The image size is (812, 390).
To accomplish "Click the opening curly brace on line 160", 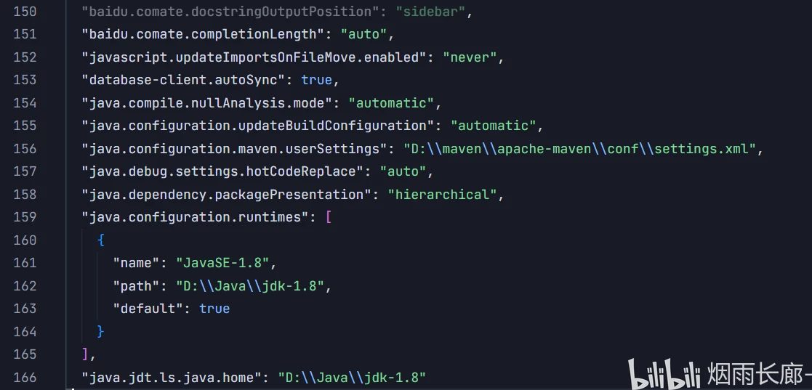I will point(100,240).
